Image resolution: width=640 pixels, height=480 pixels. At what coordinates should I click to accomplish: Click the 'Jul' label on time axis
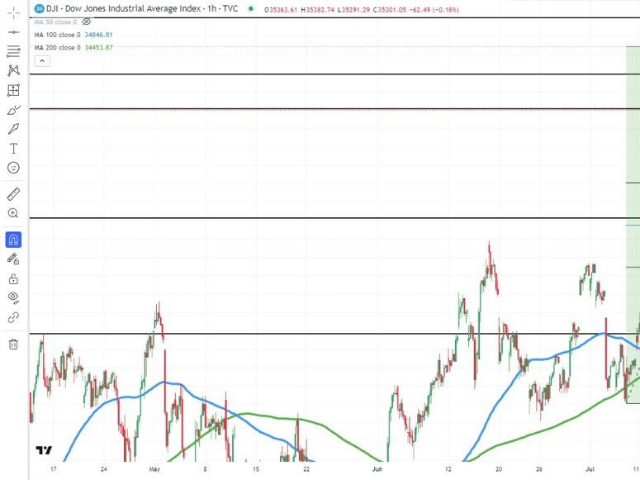tap(590, 469)
